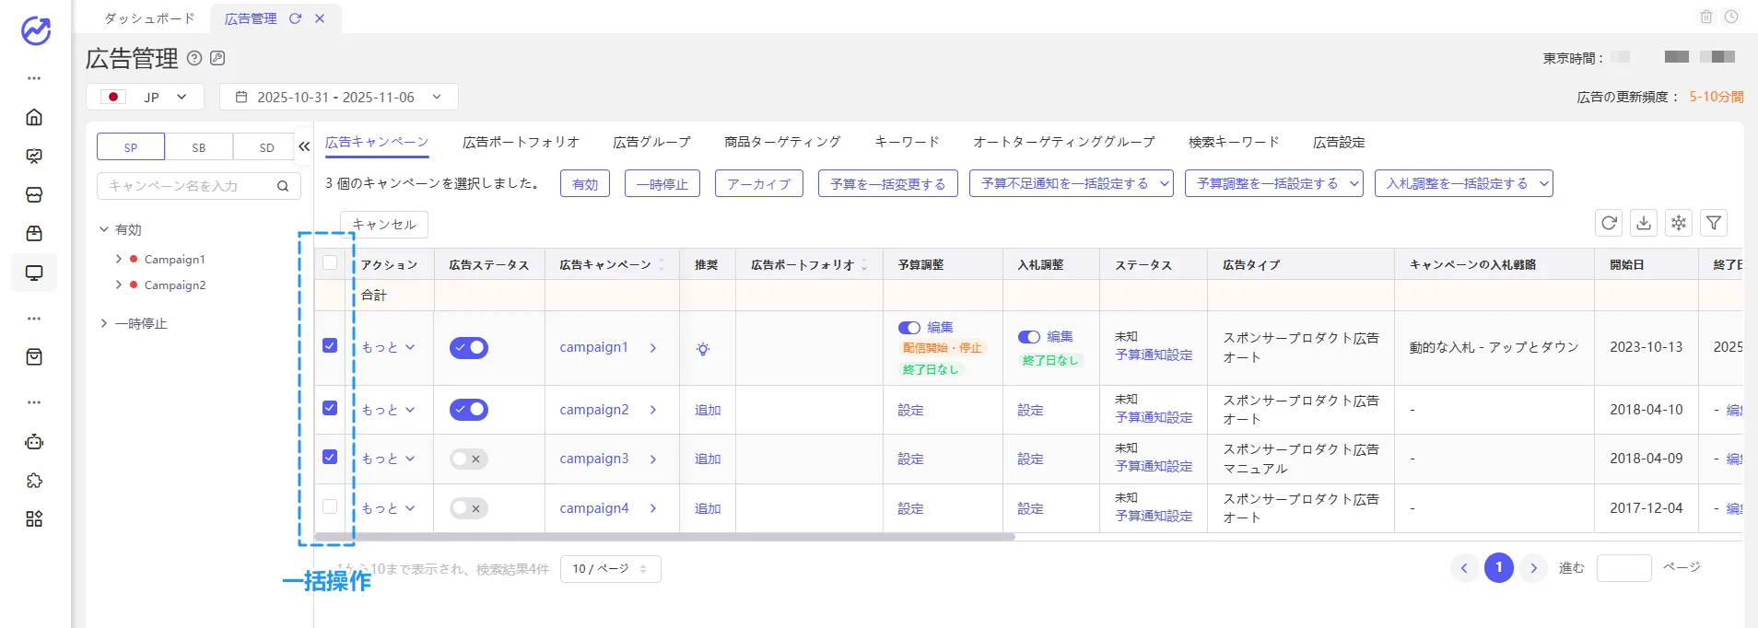1758x628 pixels.
Task: Click the app logo at top left
Action: click(x=36, y=30)
